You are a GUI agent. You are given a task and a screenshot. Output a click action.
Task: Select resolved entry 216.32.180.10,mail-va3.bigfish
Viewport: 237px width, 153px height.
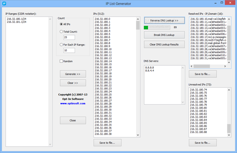tap(208, 19)
